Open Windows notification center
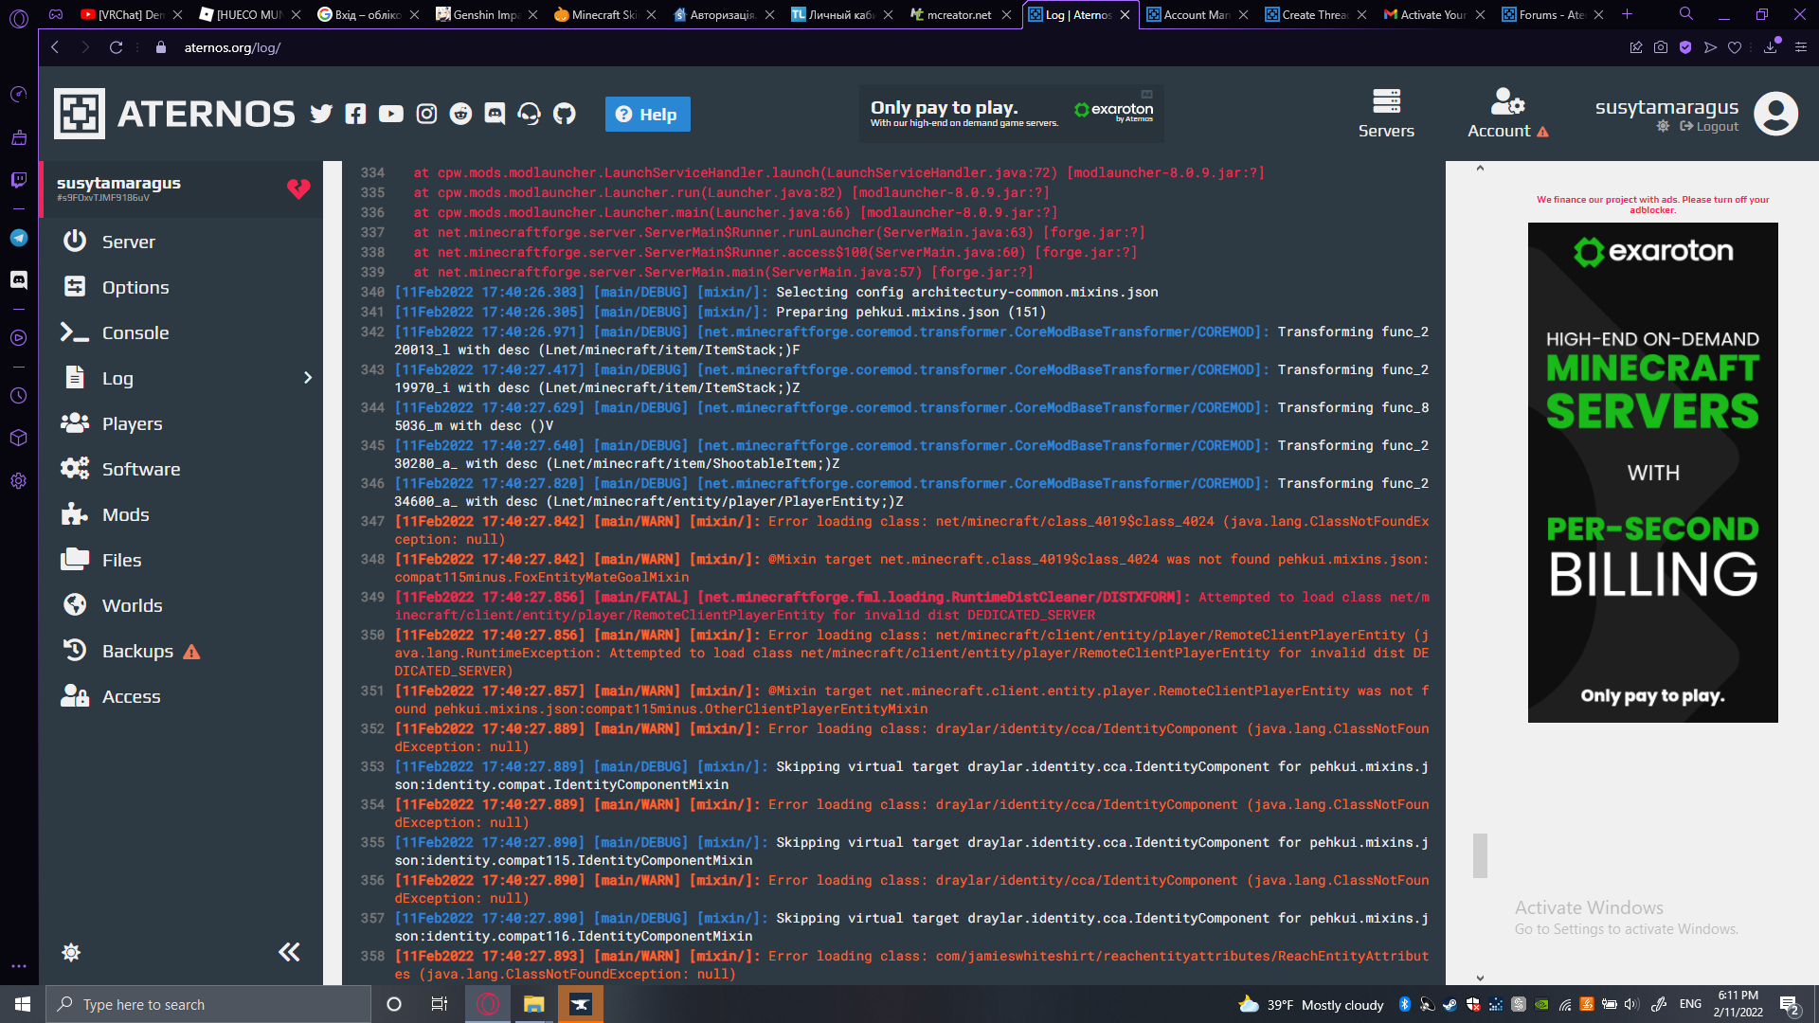 (x=1790, y=1004)
